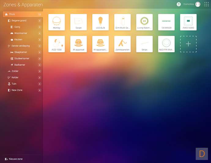Select the Keuken zone
This screenshot has height=163, width=211.
pyautogui.click(x=26, y=40)
